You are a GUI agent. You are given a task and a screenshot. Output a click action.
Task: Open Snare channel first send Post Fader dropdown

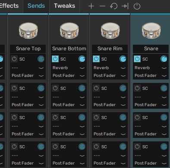151,76
